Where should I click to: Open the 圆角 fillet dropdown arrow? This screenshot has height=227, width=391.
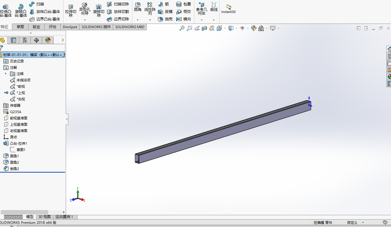click(138, 20)
